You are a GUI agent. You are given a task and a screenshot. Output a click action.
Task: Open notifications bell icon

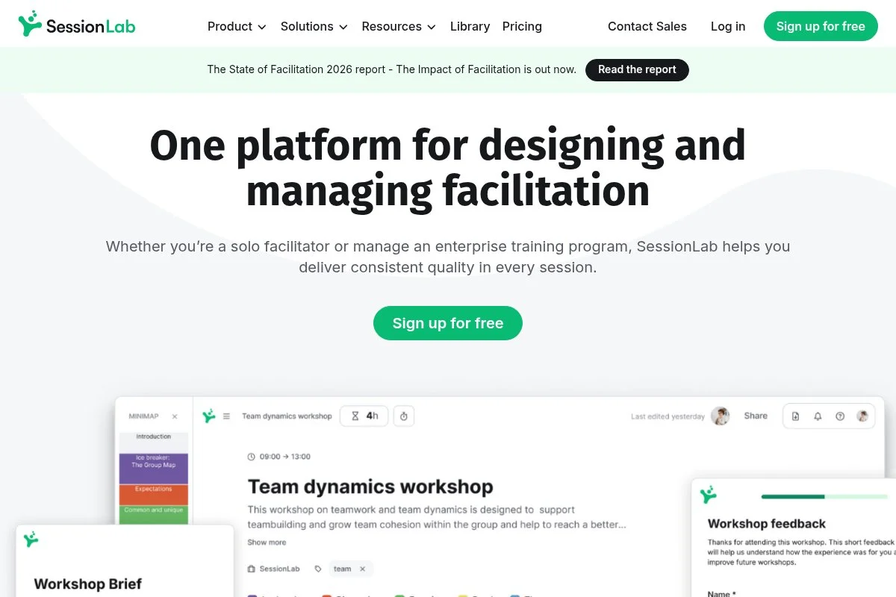click(818, 416)
